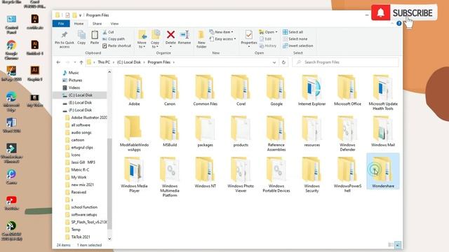The width and height of the screenshot is (449, 252).
Task: Select the Windows NT folder
Action: tap(205, 172)
